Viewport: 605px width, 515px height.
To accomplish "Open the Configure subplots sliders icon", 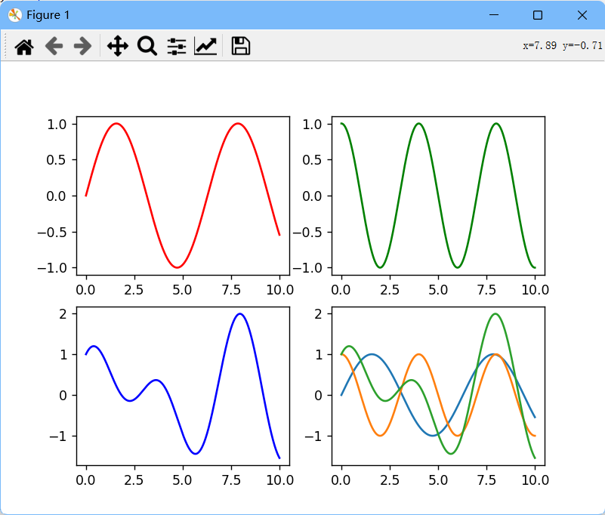I will click(176, 47).
